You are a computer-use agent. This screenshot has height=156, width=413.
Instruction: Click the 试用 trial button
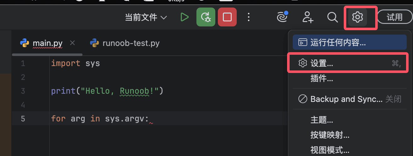394,17
